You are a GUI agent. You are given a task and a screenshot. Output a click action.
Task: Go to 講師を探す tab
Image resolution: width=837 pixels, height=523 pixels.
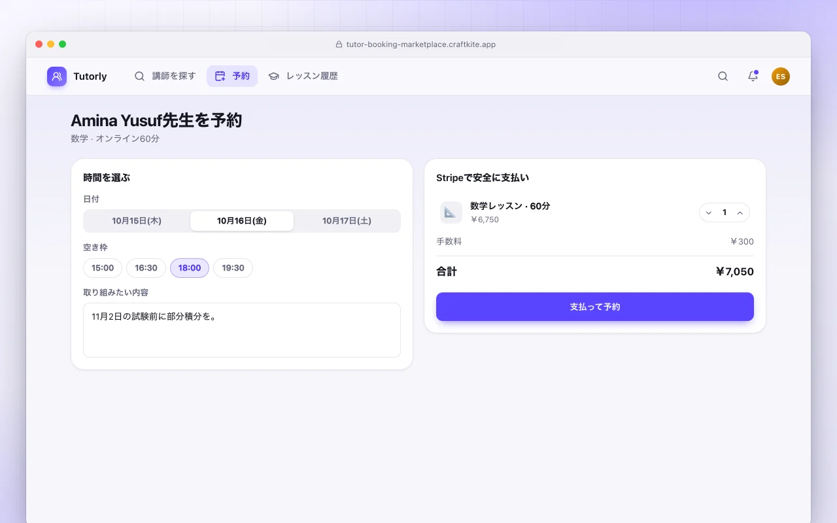click(x=165, y=76)
